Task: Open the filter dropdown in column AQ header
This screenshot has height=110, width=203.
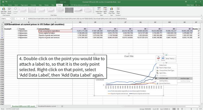Action: (87, 29)
